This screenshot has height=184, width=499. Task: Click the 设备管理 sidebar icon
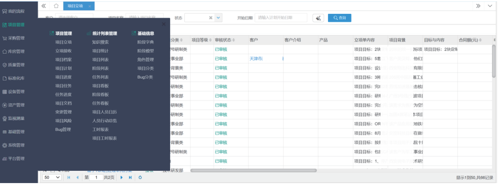5,92
